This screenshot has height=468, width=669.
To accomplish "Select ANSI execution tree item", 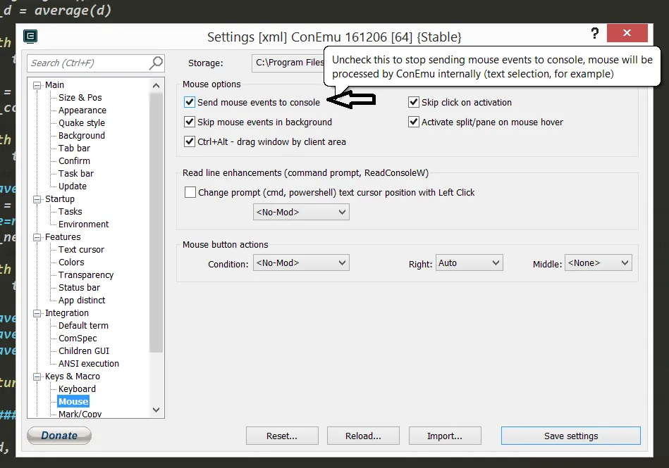I will pos(89,364).
